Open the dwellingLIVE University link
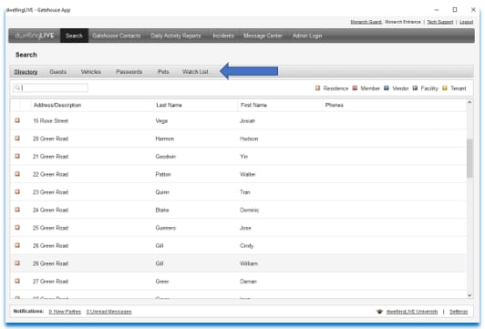Viewport: 485px width, 329px height. [412, 312]
